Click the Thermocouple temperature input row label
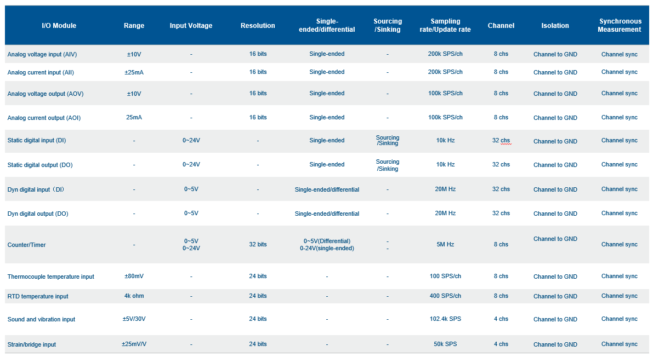Image resolution: width=653 pixels, height=357 pixels. click(50, 277)
